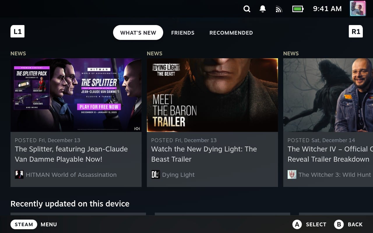Click the MENU label beside STEAM

[49, 225]
